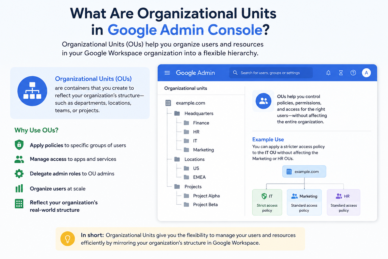Screen dimensions: 388x259
Task: Click the Reflect your organization's real-world structure text
Action: point(64,206)
